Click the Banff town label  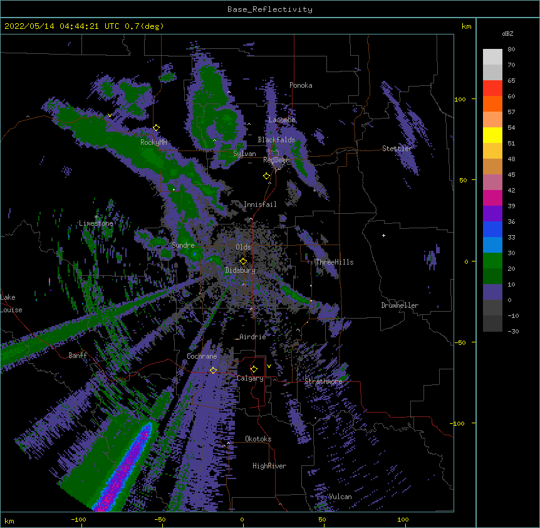click(x=78, y=356)
